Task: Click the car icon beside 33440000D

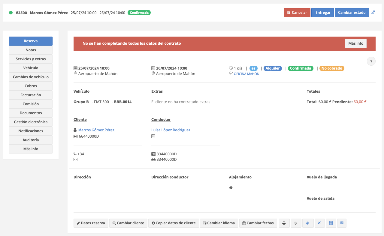Action: [153, 160]
